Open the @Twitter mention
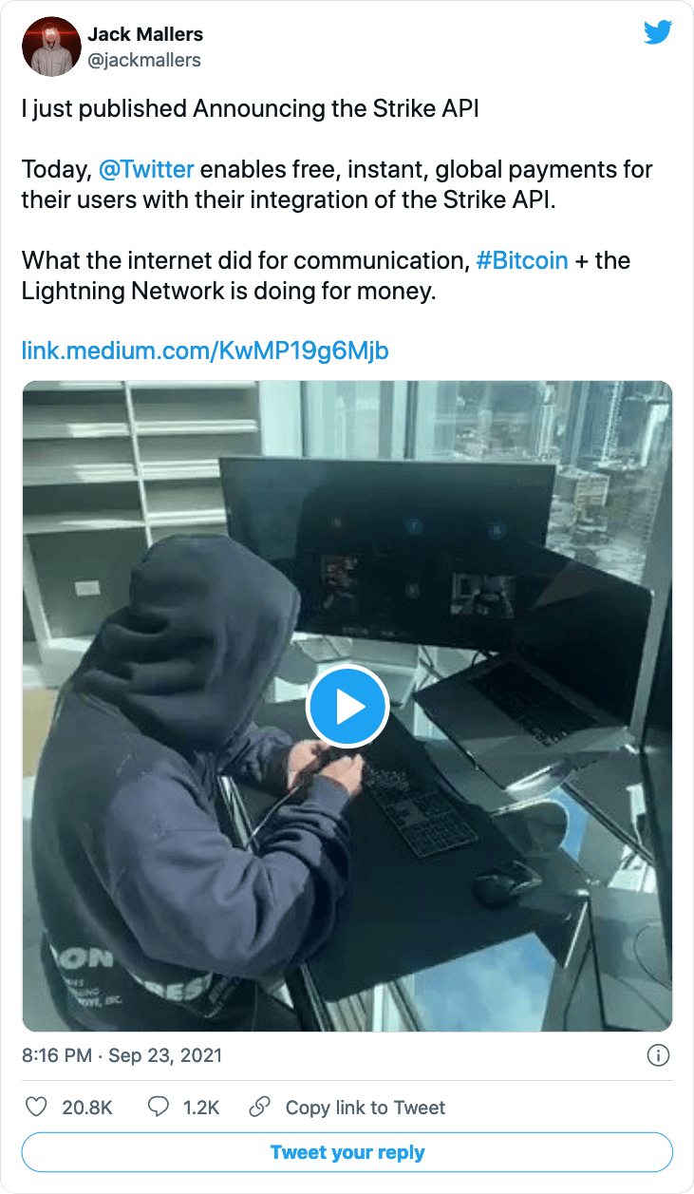 pyautogui.click(x=146, y=170)
